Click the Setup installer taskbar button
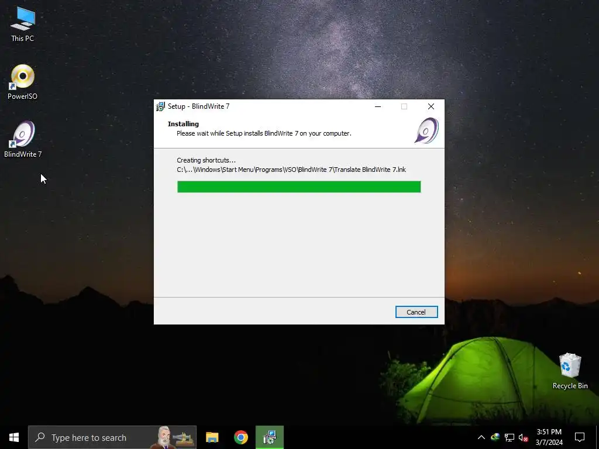Screen dimensions: 599x449 click(x=270, y=437)
